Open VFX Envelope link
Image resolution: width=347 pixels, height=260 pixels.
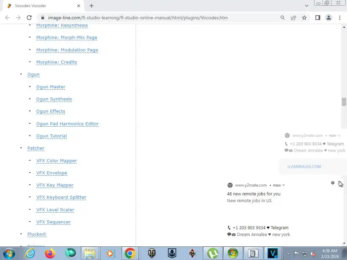coord(52,173)
